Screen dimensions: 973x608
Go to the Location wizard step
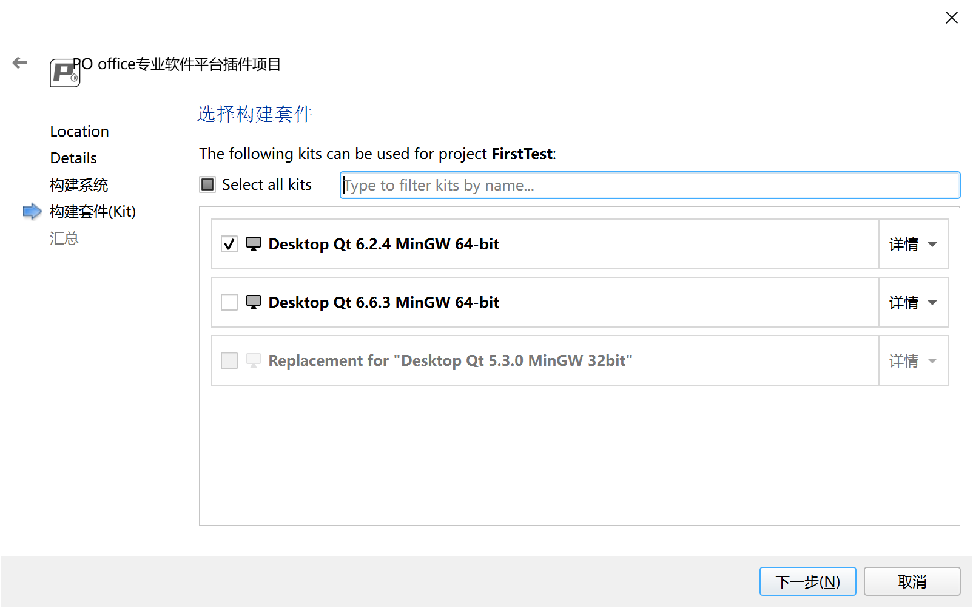[79, 131]
